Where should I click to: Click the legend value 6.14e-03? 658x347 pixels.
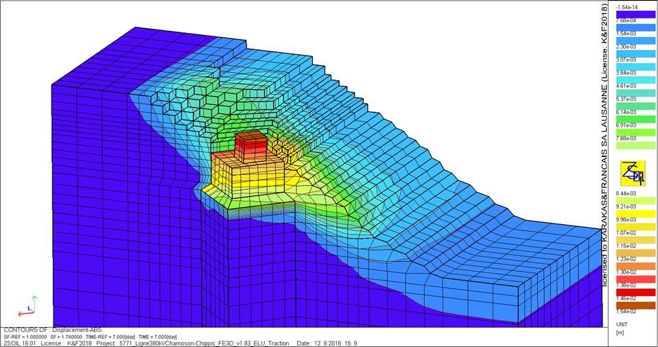coord(626,112)
